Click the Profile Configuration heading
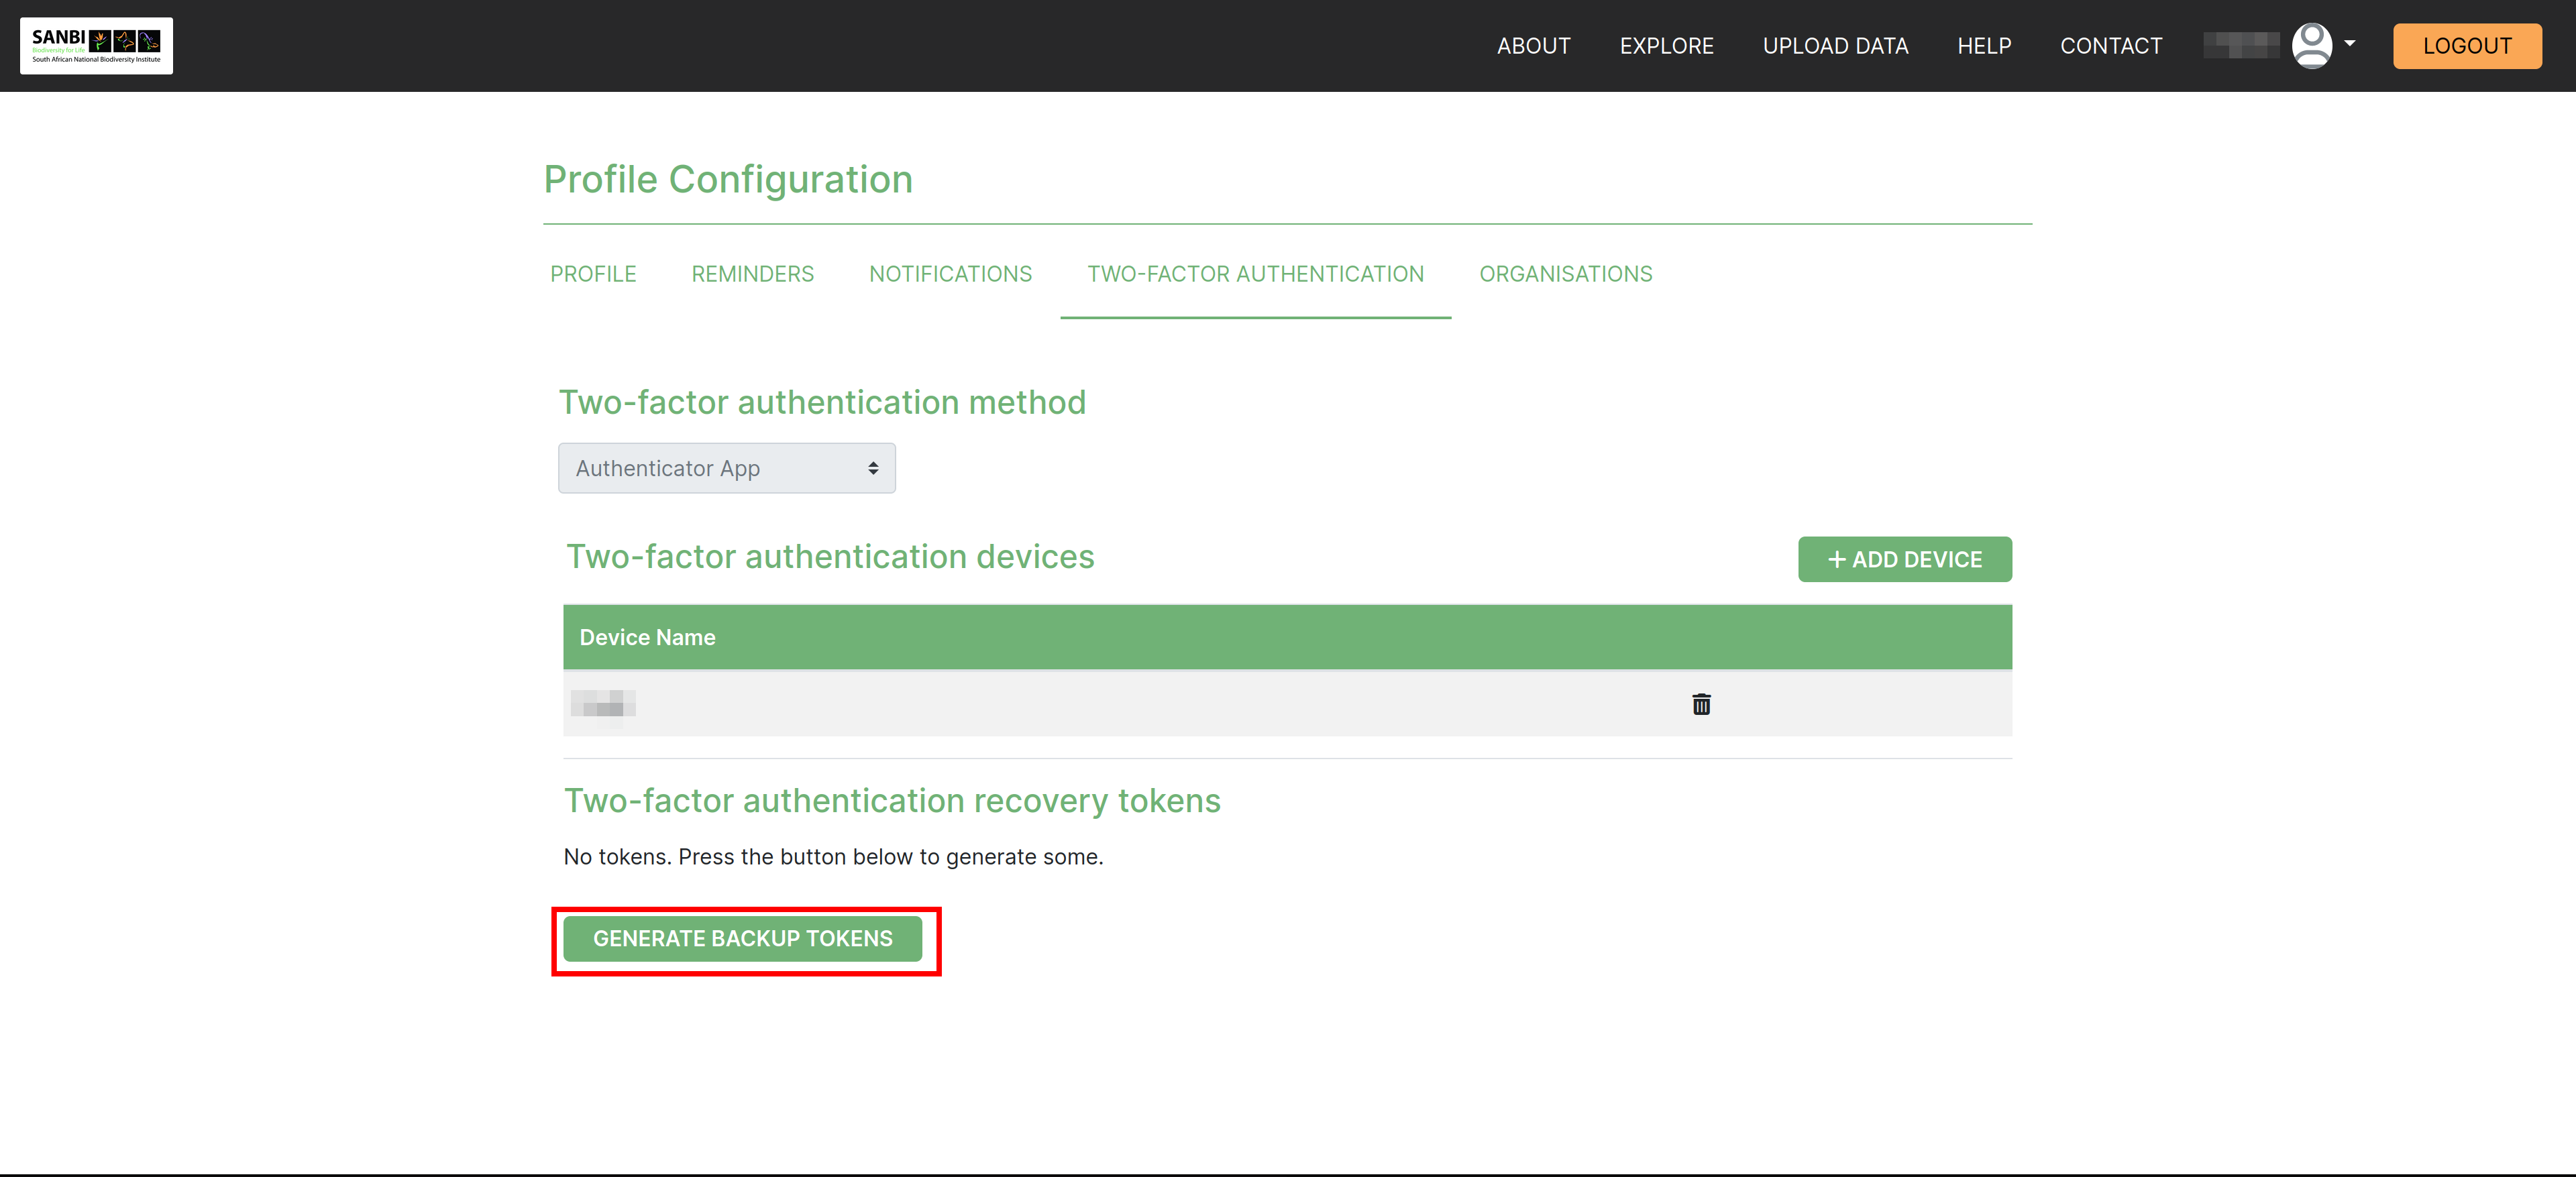2576x1177 pixels. point(728,180)
